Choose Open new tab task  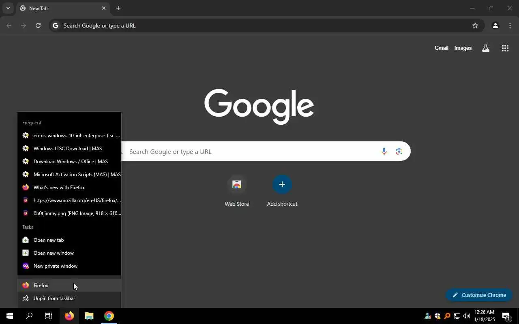coord(69,240)
